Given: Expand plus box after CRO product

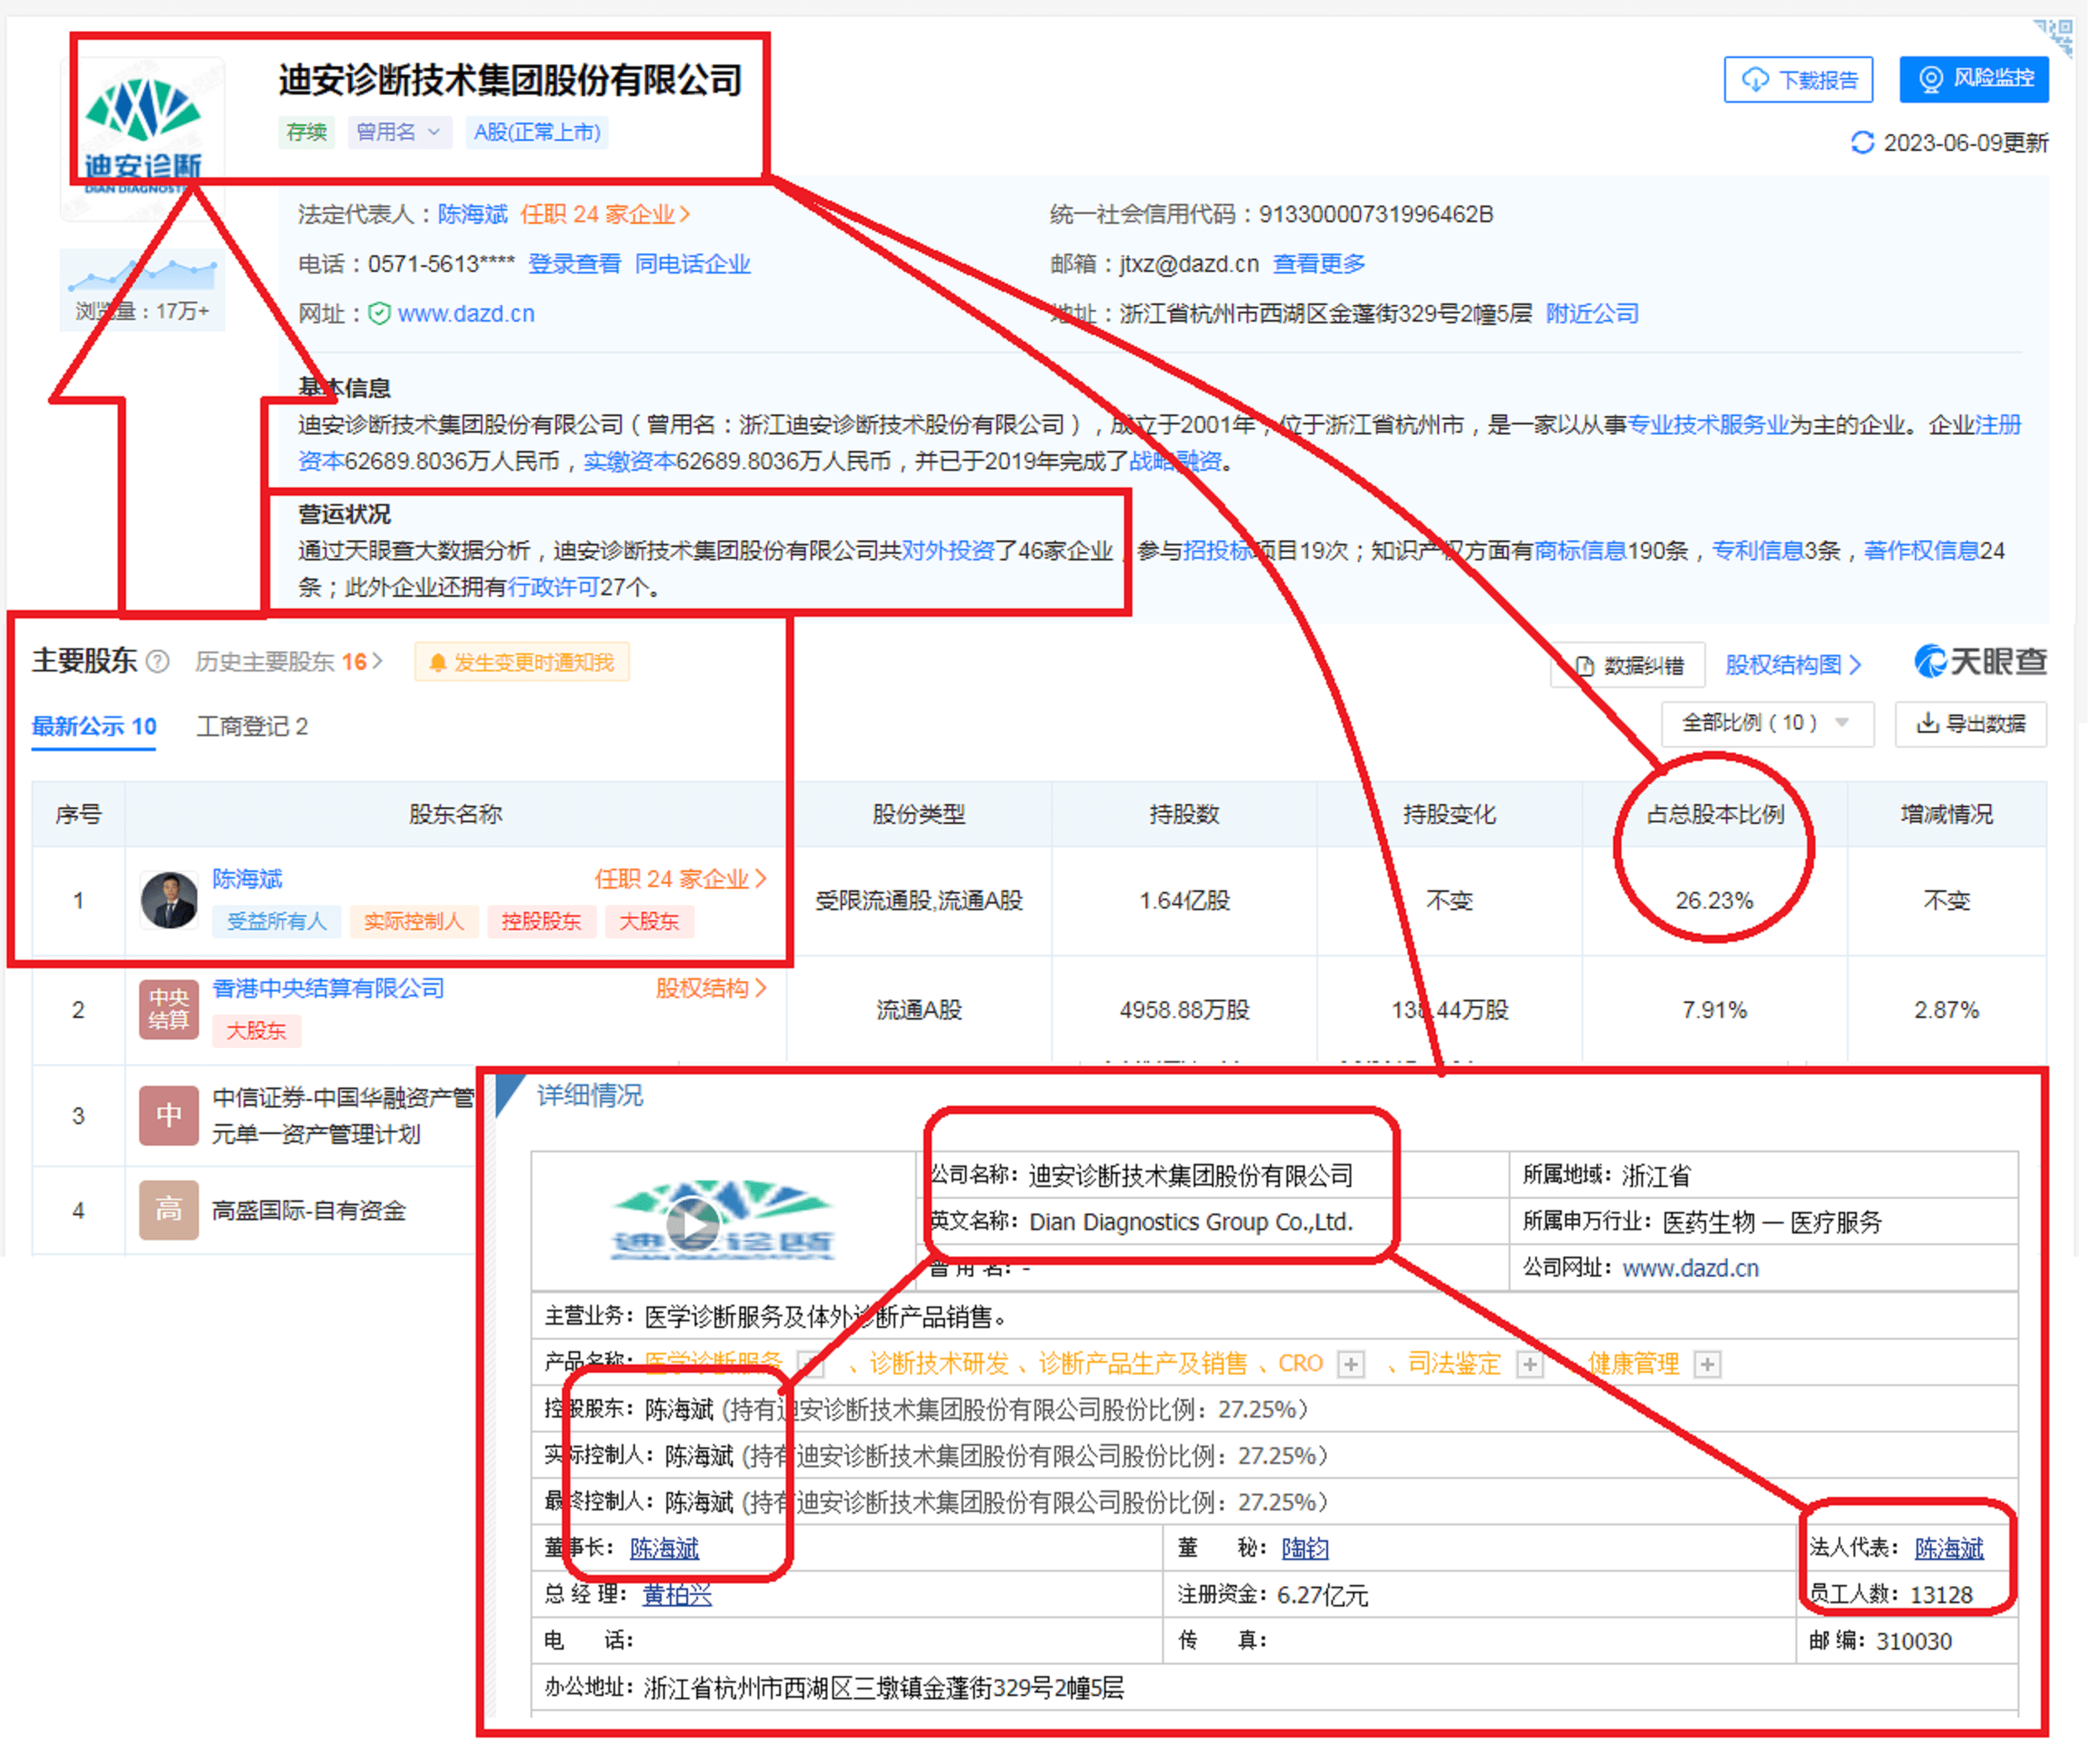Looking at the screenshot, I should point(1351,1364).
